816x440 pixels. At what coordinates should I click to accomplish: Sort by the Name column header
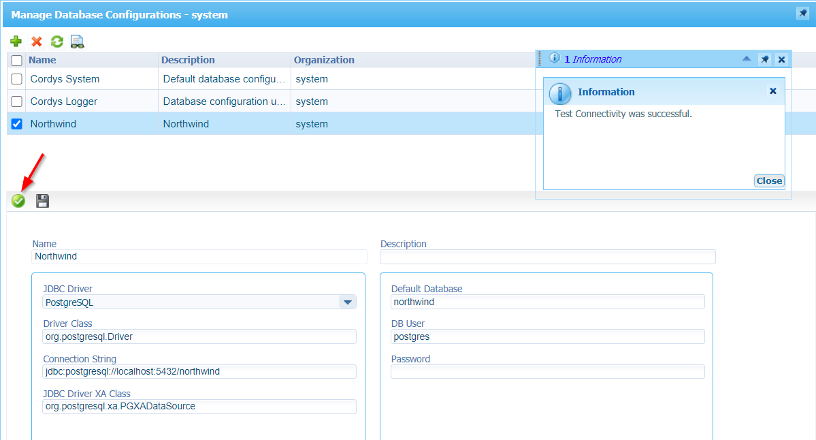tap(42, 60)
